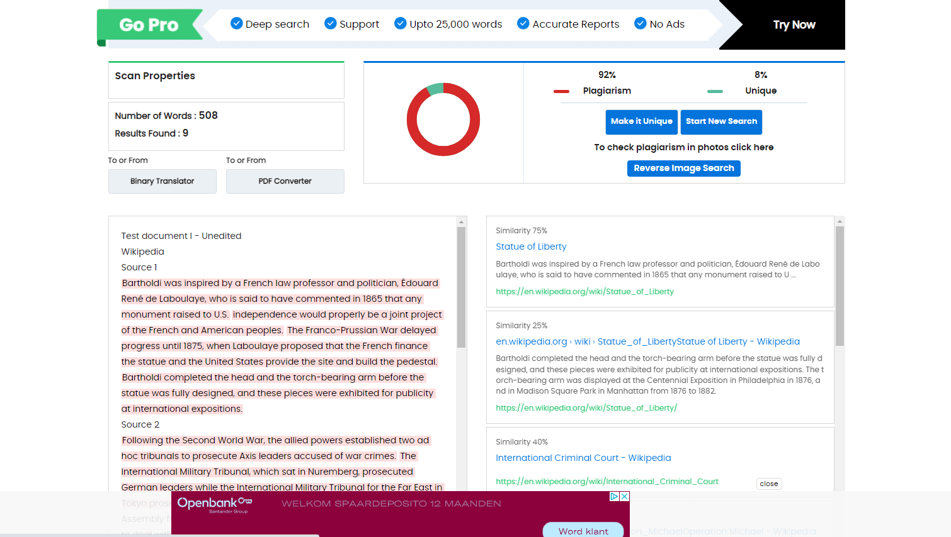Open the Statue_of_LibertyStatue of Liberty - Wikipedia result
The image size is (951, 537).
coord(647,341)
